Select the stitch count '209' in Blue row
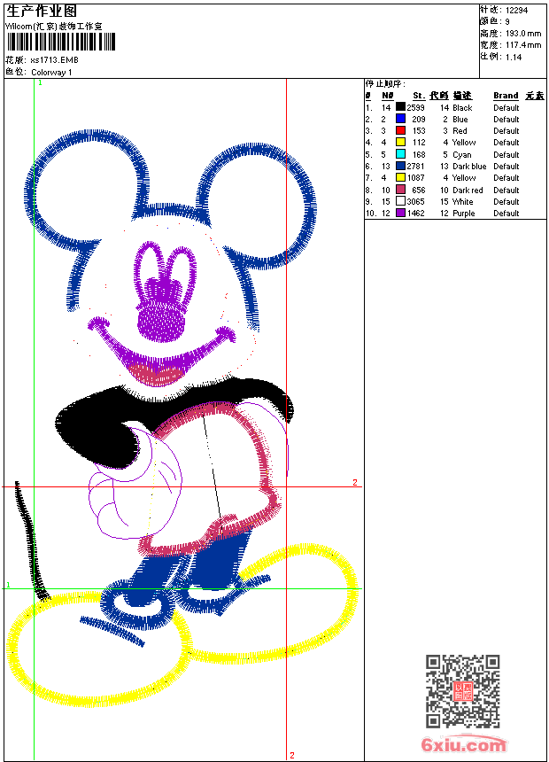 tap(418, 119)
